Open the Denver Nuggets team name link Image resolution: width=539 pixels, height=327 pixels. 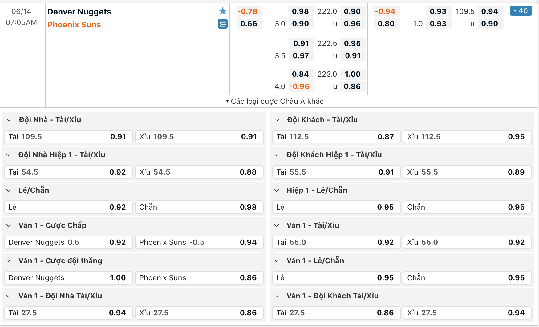pyautogui.click(x=79, y=12)
